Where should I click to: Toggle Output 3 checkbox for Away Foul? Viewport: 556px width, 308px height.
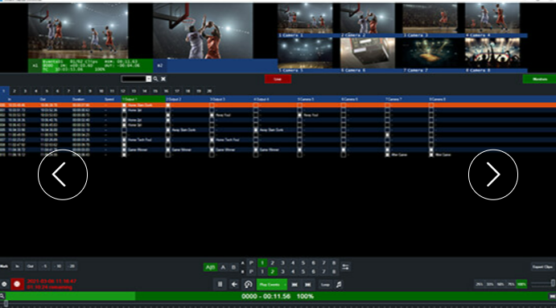click(212, 115)
